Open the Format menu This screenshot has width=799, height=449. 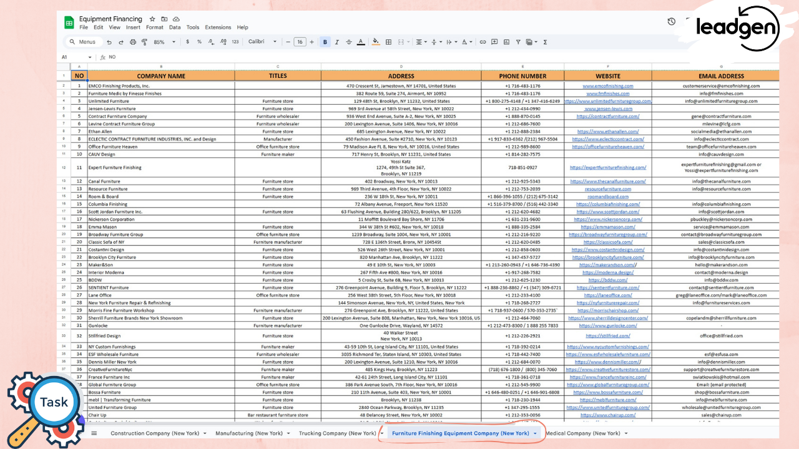click(155, 27)
